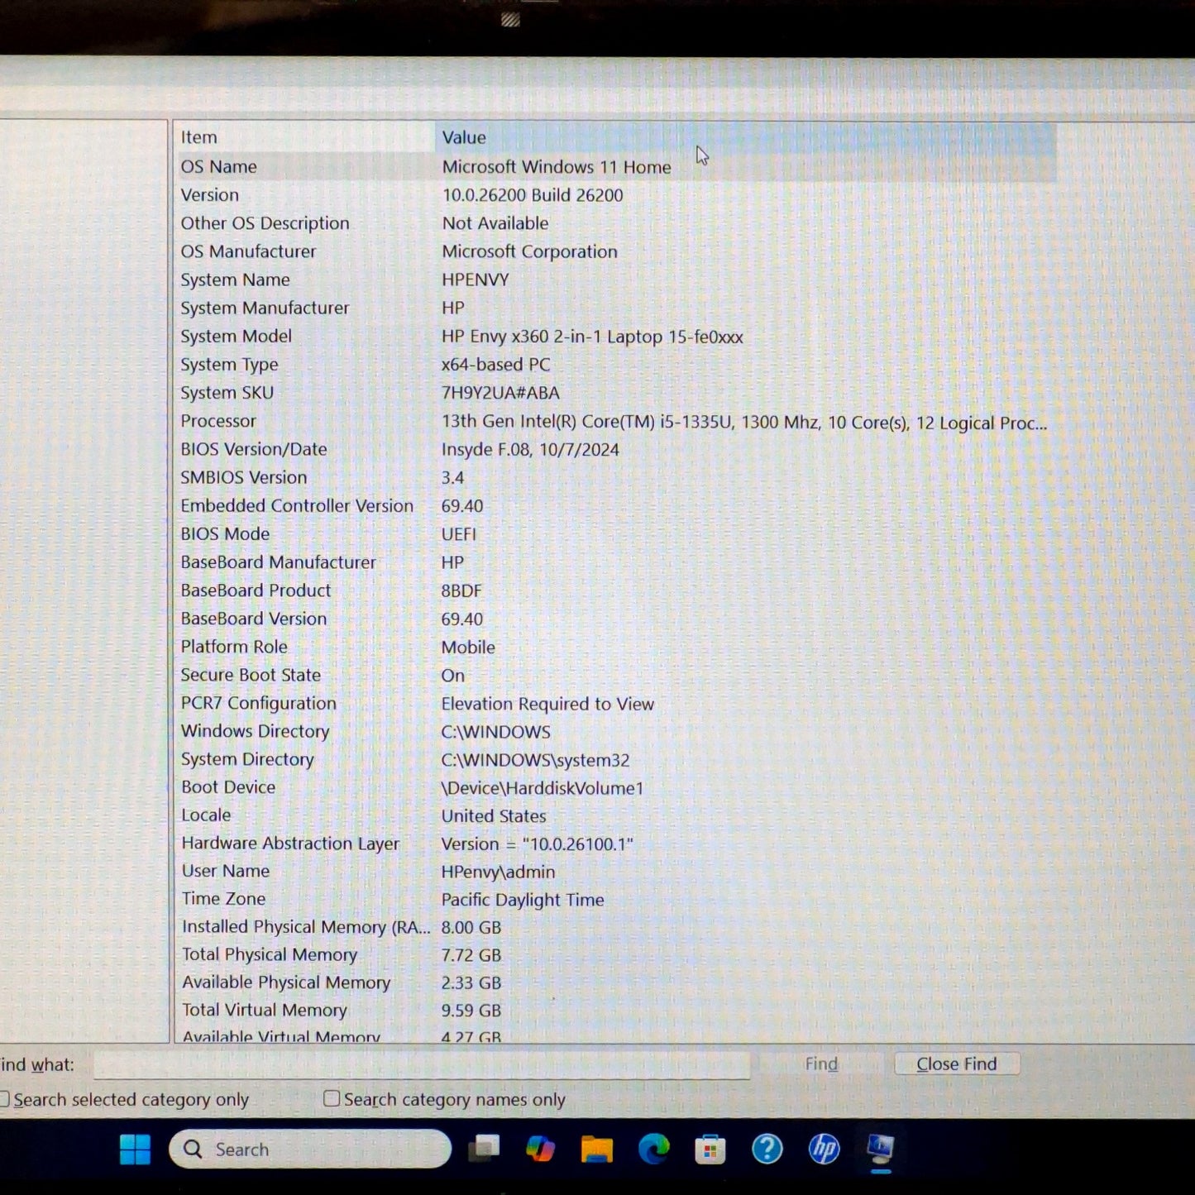Select the System Directory row
This screenshot has height=1195, width=1195.
tap(615, 759)
